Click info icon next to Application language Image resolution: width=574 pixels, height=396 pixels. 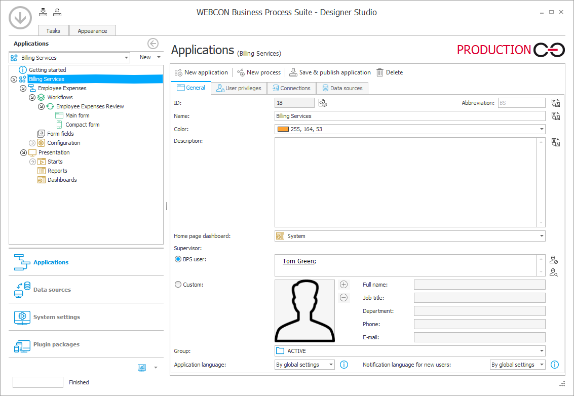tap(343, 365)
